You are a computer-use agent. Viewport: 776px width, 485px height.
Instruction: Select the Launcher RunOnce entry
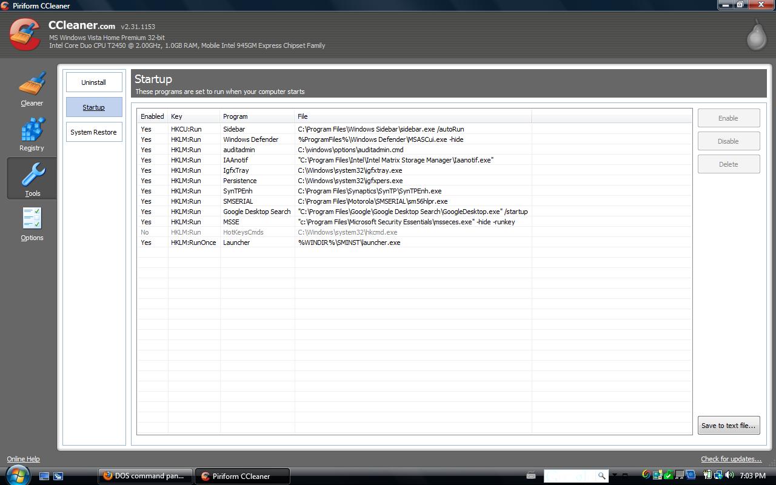415,242
